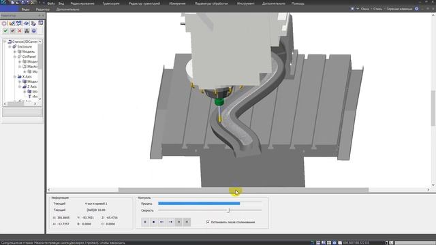Click the third blue arrows icon in navigator toolbar
Image resolution: width=436 pixels, height=245 pixels.
click(19, 23)
